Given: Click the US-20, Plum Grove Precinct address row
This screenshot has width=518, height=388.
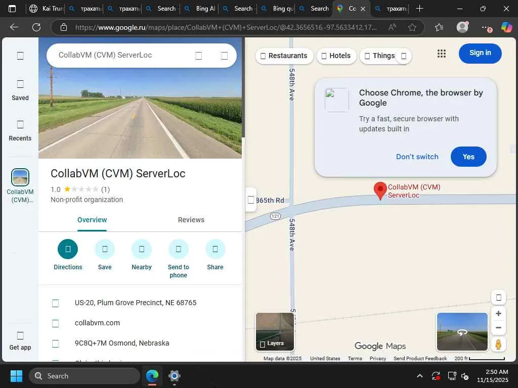Looking at the screenshot, I should pos(141,303).
